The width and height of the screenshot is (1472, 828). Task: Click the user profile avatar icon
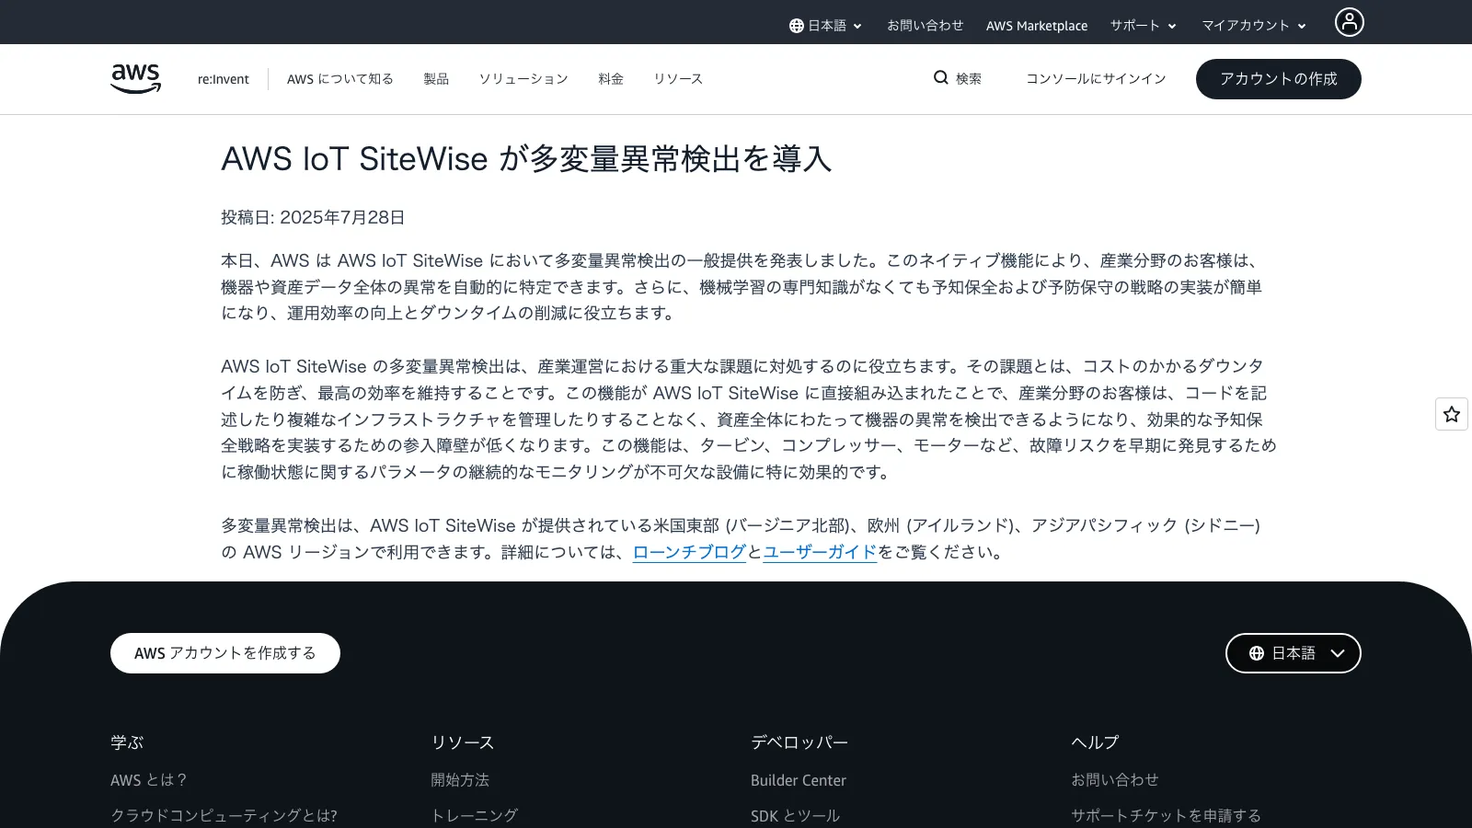(1349, 22)
